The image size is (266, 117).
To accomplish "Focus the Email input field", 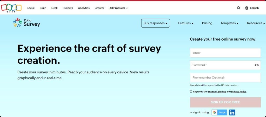I will [x=225, y=53].
